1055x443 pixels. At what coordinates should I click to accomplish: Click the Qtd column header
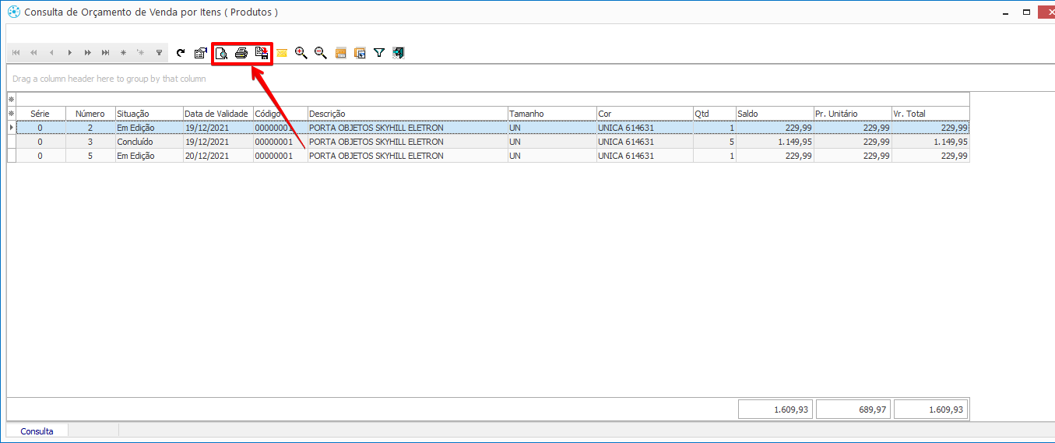(714, 114)
